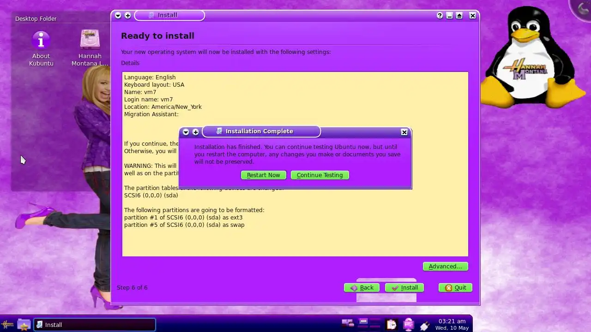591x332 pixels.
Task: Close the Install window
Action: tap(472, 16)
